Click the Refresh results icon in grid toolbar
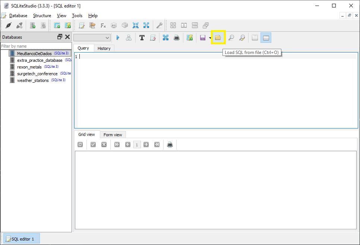360x245 pixels. click(80, 144)
